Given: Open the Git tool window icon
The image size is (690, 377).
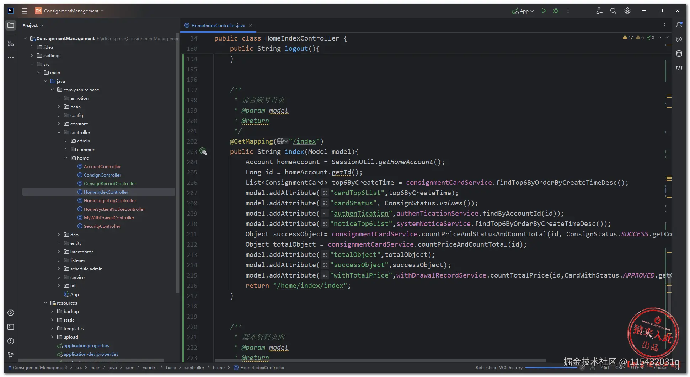Looking at the screenshot, I should click(x=11, y=355).
